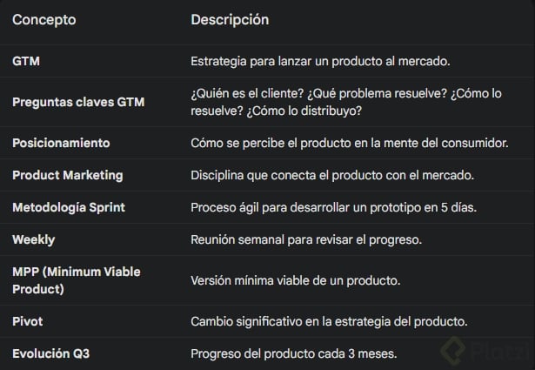The image size is (535, 370).
Task: Select the "prototipo en 5 días" description
Action: (x=332, y=207)
